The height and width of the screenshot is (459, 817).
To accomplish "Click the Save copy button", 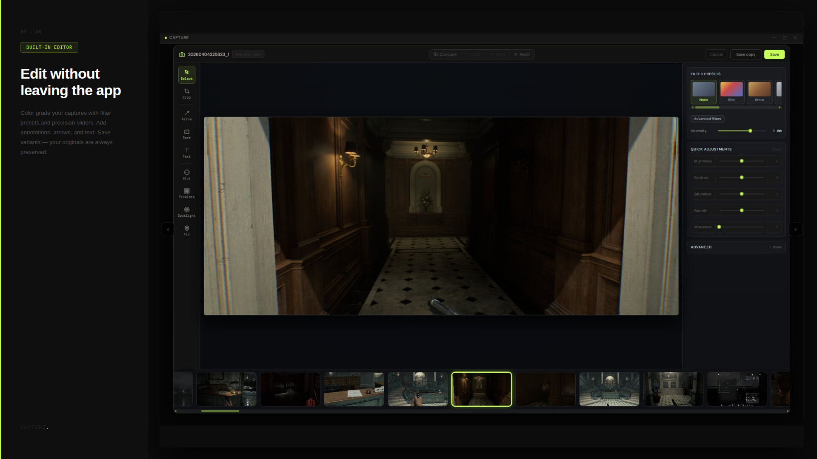I will 746,54.
